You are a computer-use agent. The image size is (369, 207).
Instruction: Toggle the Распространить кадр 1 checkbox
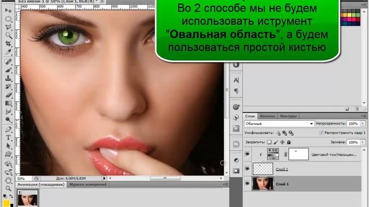[322, 133]
